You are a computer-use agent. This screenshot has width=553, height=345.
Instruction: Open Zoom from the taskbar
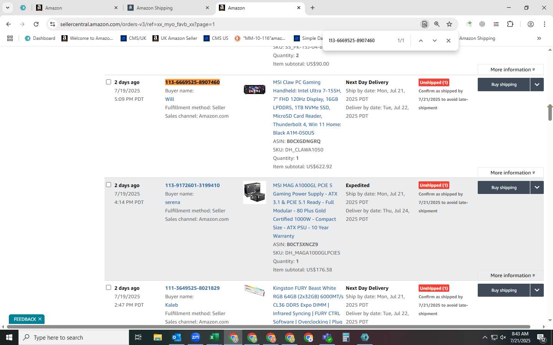click(195, 337)
